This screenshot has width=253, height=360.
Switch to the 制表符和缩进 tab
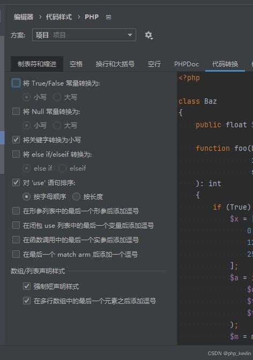(x=37, y=64)
